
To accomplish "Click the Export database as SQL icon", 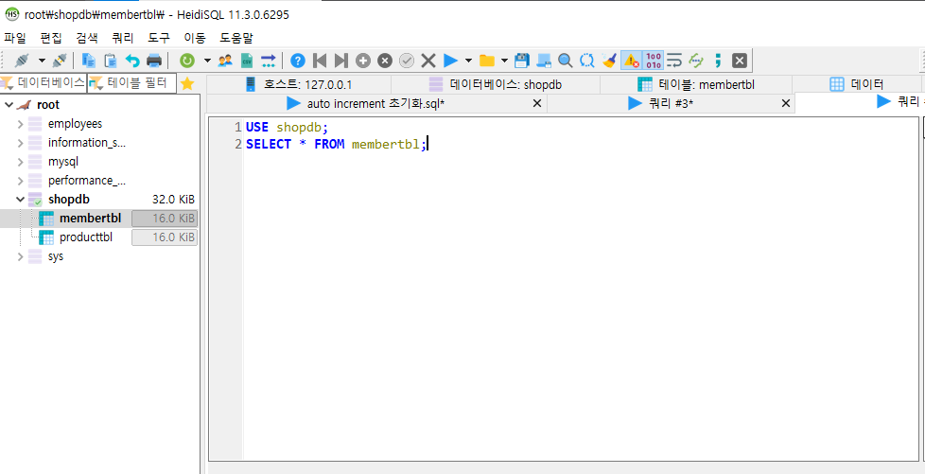I will click(x=269, y=61).
